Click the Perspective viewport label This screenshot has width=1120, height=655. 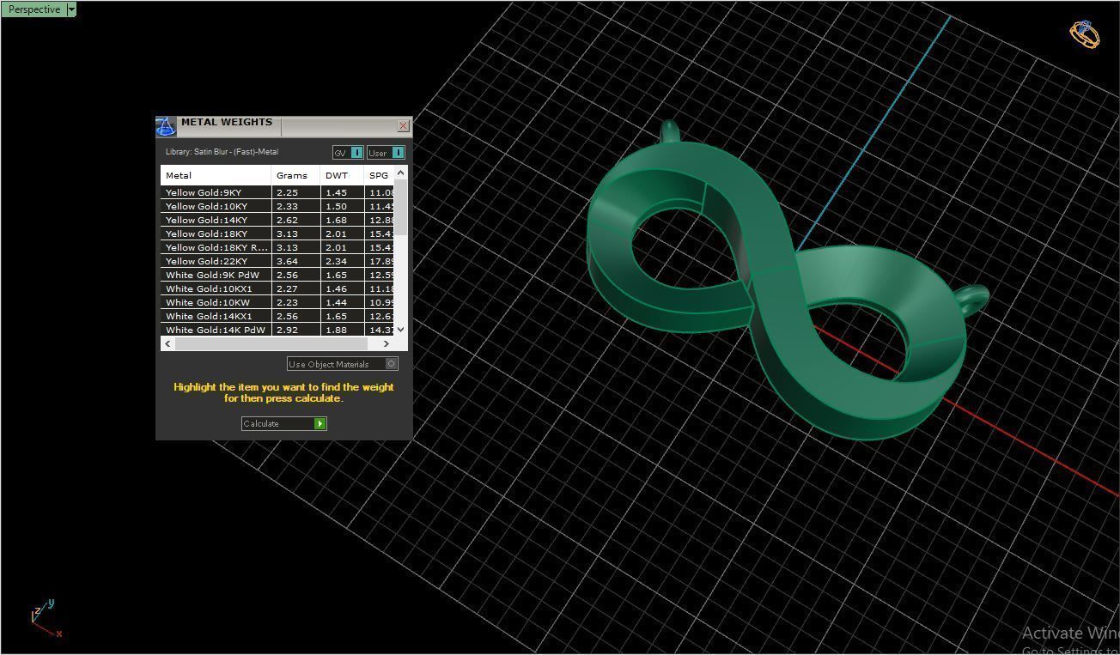(33, 9)
